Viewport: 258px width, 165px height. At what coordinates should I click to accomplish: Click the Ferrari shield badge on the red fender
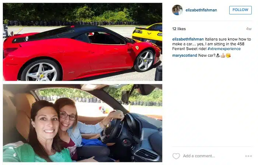pos(137,48)
